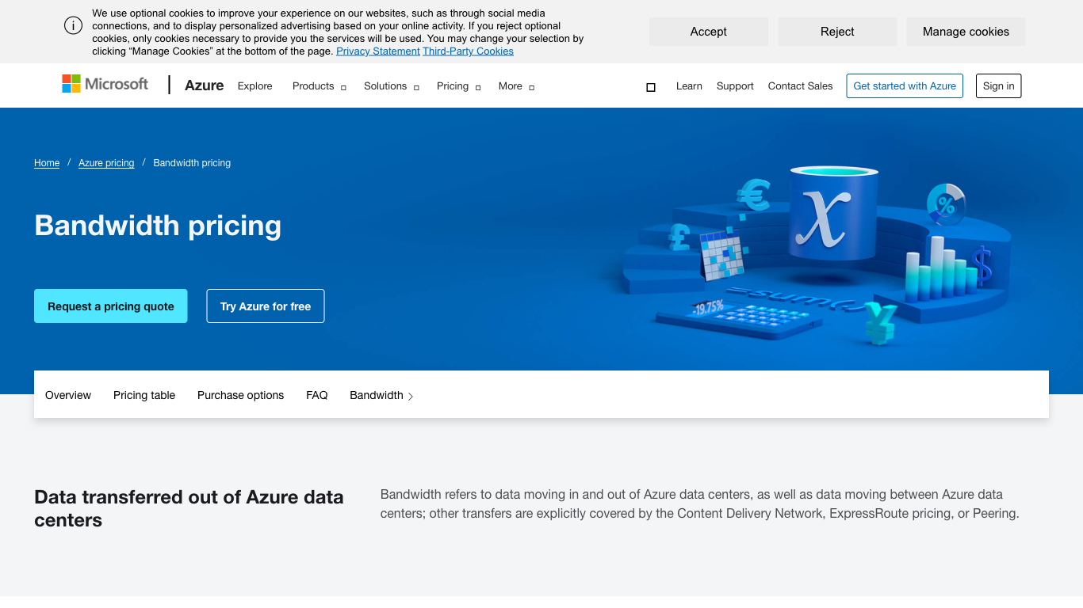This screenshot has width=1083, height=608.
Task: Click the Sign in button
Action: click(998, 86)
